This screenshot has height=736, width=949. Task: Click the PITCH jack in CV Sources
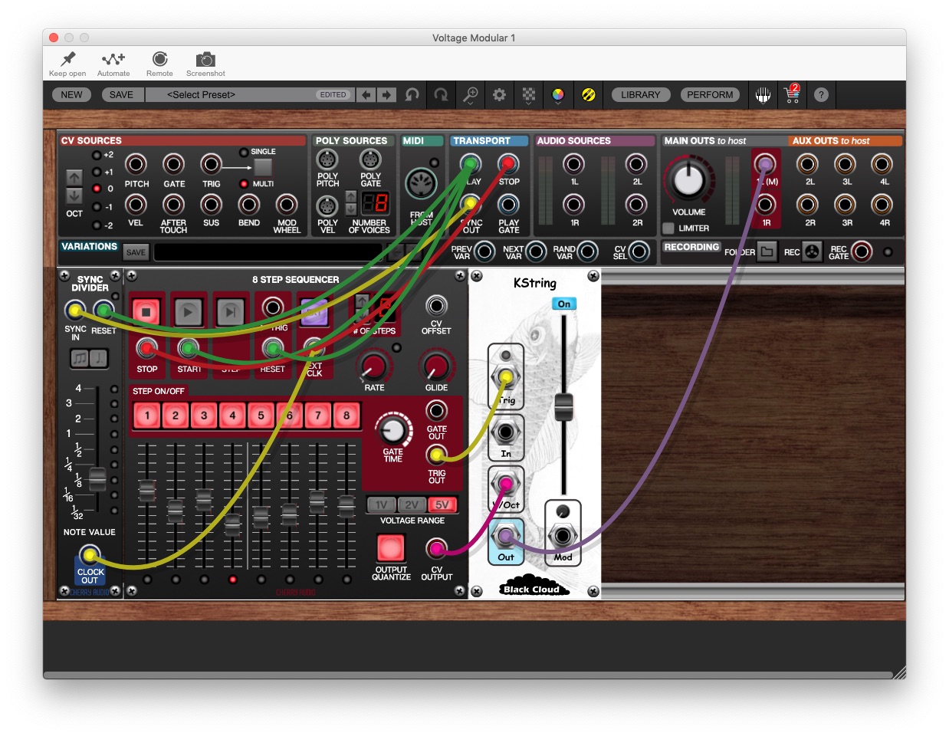[136, 164]
